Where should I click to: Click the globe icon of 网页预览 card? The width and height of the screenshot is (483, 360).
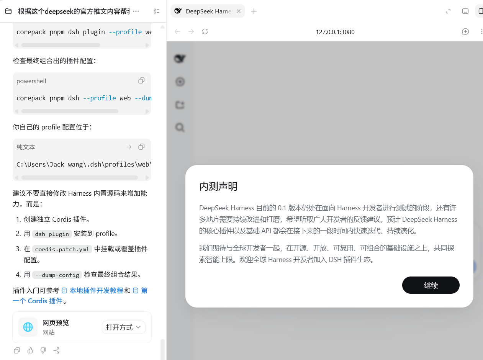(x=28, y=327)
